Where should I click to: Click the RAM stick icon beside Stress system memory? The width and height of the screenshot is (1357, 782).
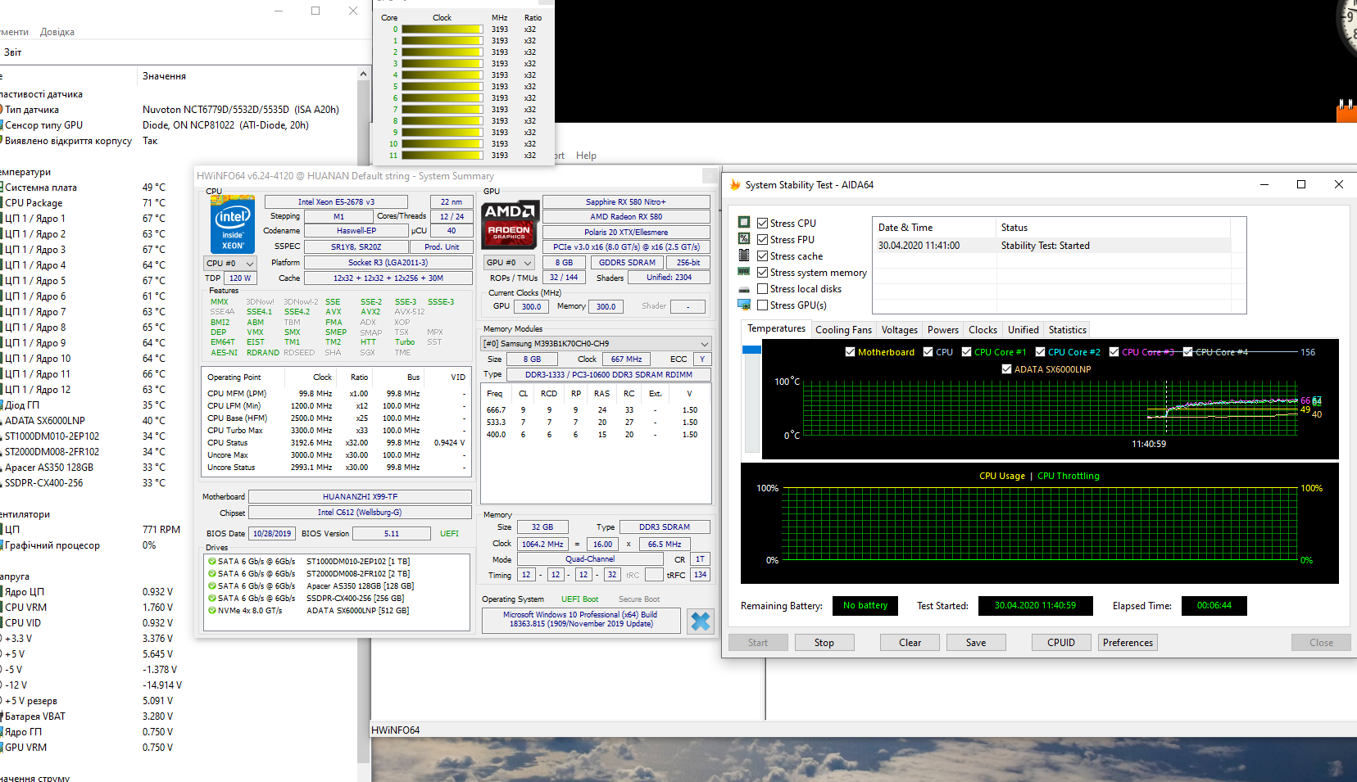pos(744,272)
